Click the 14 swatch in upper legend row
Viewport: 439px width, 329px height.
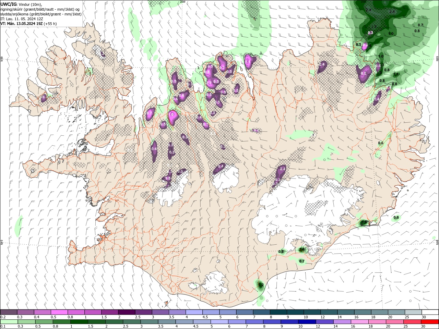[x=346, y=312]
